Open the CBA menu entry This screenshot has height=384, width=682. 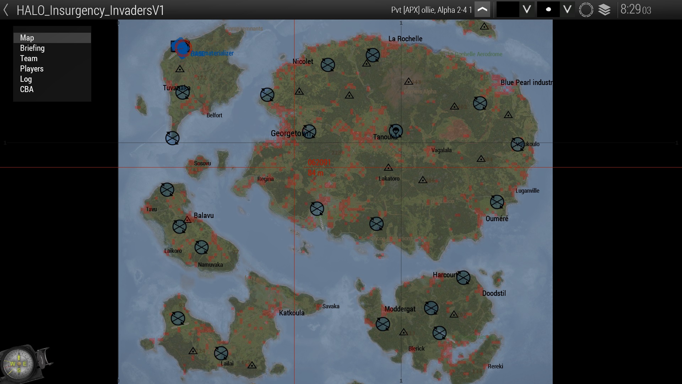tap(27, 89)
